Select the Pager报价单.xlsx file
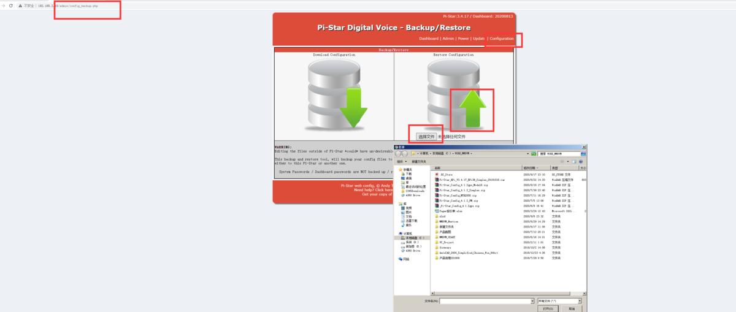The height and width of the screenshot is (312, 736). tap(451, 211)
